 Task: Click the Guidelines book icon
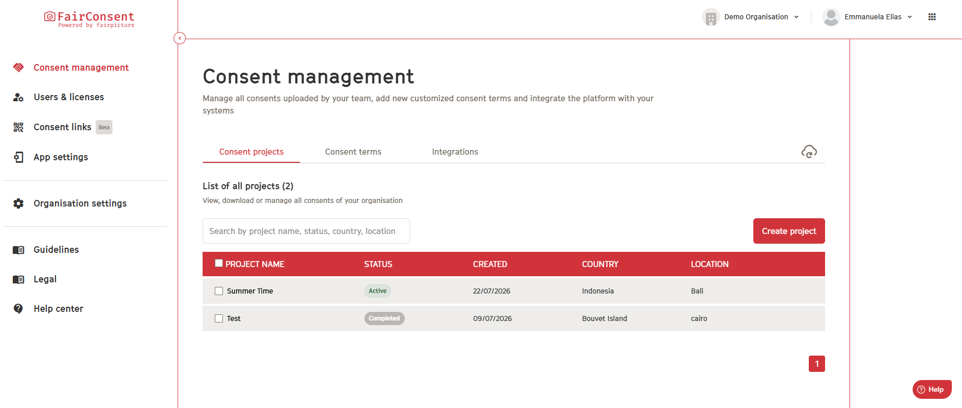[18, 250]
